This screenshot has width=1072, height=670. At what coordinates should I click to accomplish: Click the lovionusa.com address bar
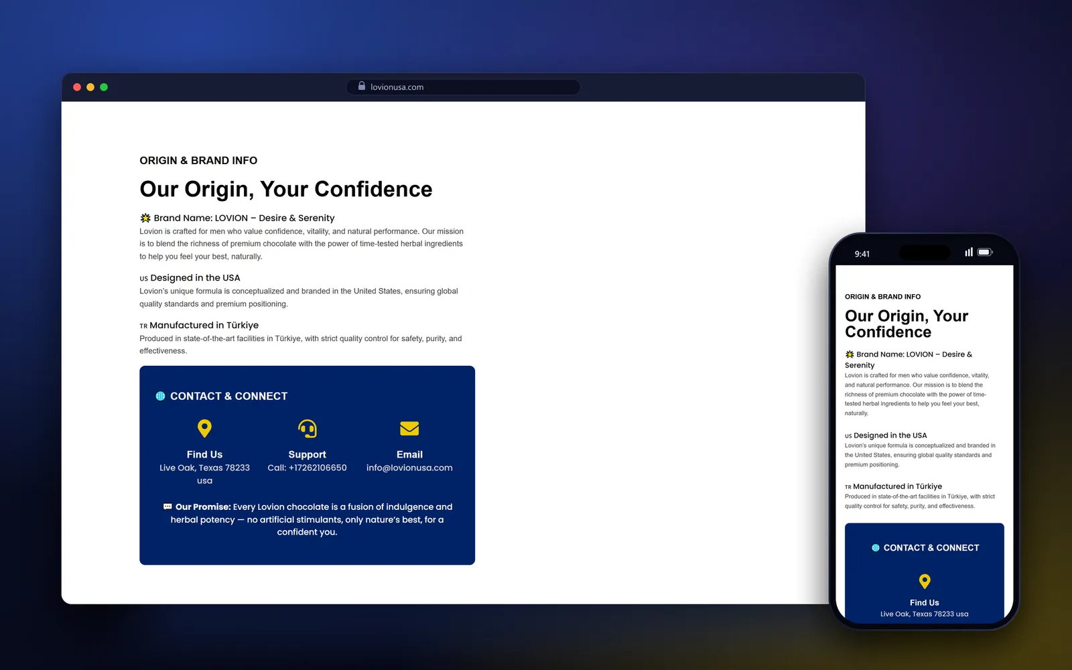tap(463, 87)
